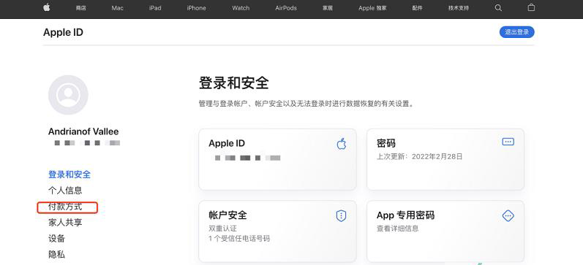The width and height of the screenshot is (583, 265).
Task: Open the shopping bag icon
Action: [531, 7]
